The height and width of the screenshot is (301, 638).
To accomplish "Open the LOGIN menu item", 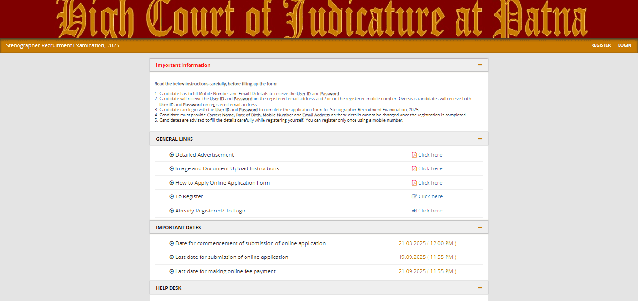I will click(624, 45).
